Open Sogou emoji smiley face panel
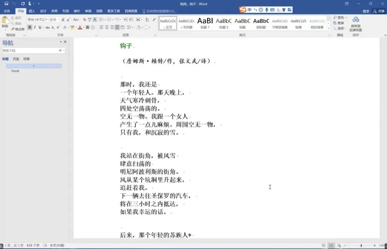Screen dimensions: 387x249 (x=261, y=10)
